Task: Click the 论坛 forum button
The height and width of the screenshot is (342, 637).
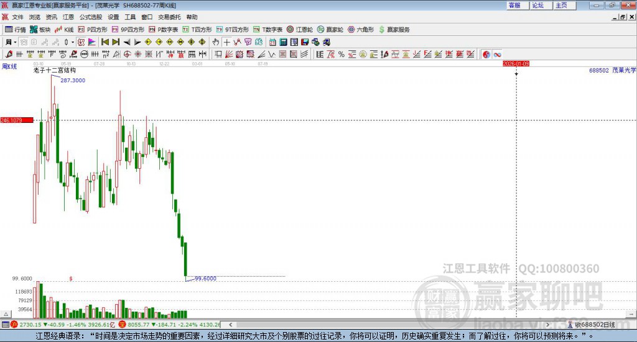Action: click(541, 5)
